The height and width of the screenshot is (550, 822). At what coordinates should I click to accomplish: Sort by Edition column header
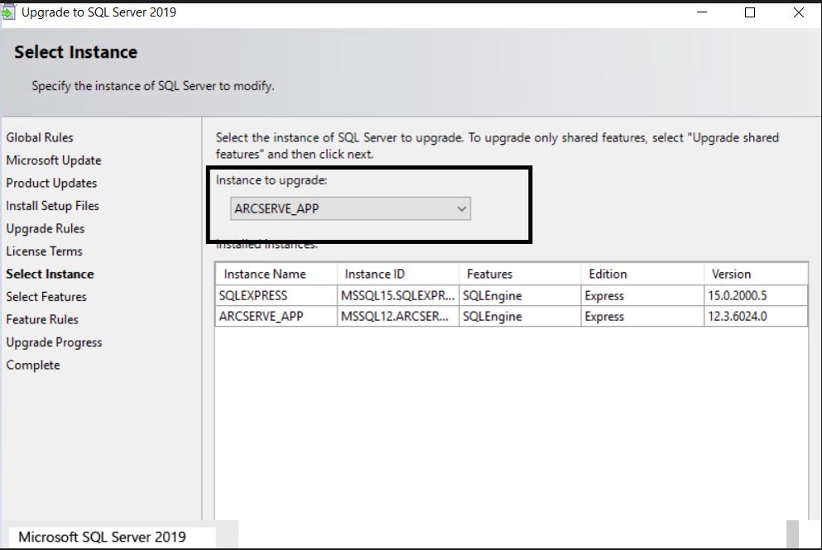click(x=642, y=274)
